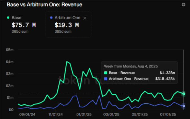Click the blue square in tooltip
This screenshot has width=190, height=119.
pos(106,79)
